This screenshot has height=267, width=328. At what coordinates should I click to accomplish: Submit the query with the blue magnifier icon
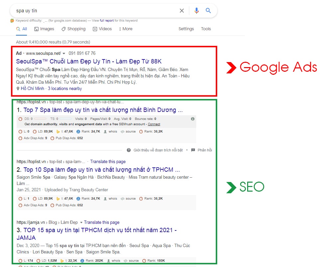(208, 10)
